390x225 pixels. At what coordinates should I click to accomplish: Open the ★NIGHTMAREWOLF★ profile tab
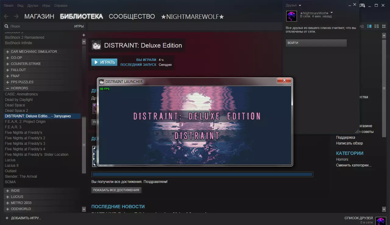193,17
